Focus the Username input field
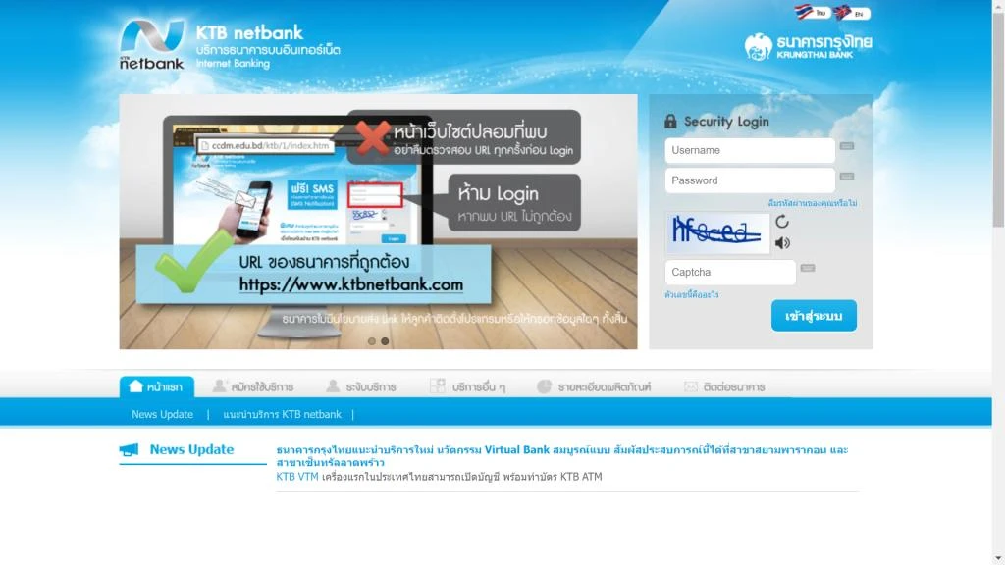 point(750,150)
